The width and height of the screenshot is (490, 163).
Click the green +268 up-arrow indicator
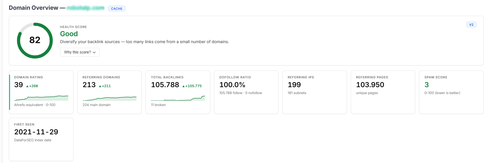(x=32, y=86)
